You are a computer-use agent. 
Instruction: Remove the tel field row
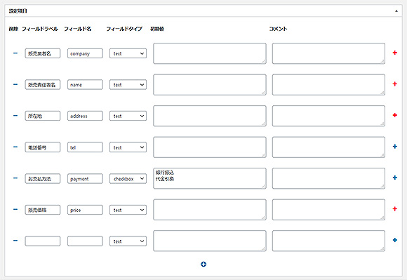click(15, 147)
